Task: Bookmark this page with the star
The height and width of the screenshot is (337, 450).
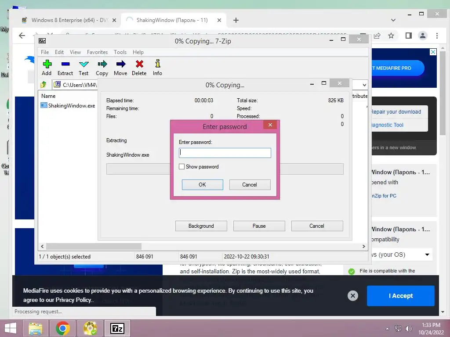Action: (391, 36)
